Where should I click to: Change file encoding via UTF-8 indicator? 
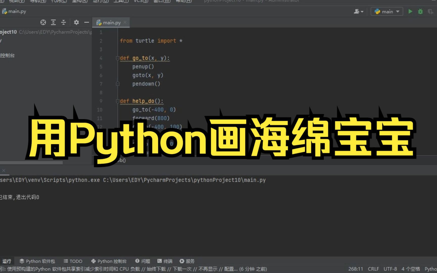[390, 269]
